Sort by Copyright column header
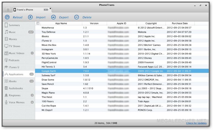This screenshot has width=213, height=130. 151,23
